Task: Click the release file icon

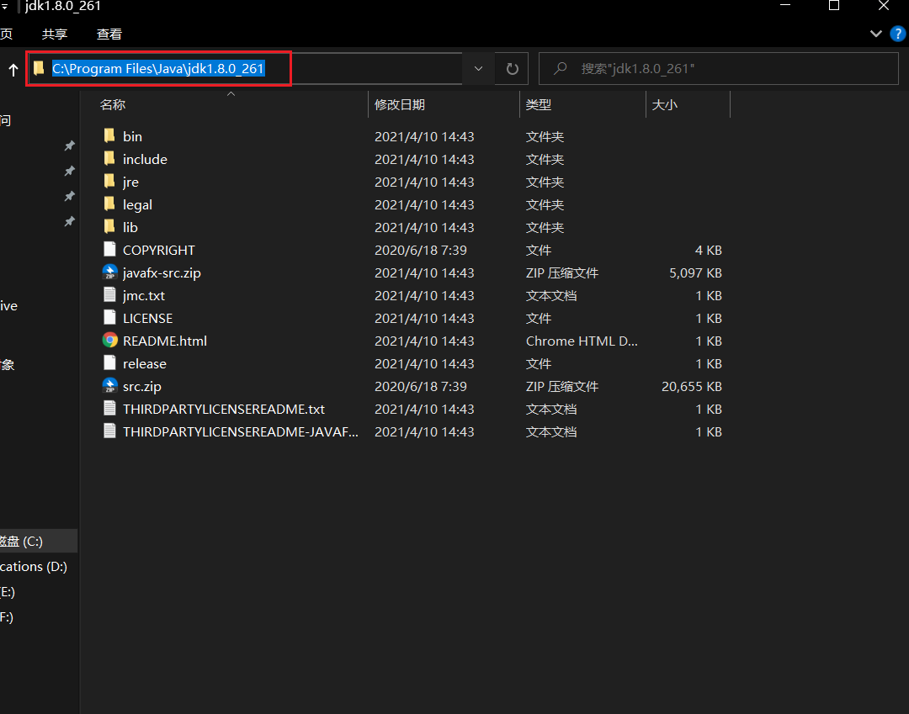Action: pyautogui.click(x=109, y=362)
